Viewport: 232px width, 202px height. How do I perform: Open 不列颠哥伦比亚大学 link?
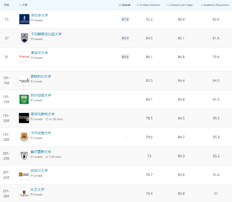46,34
